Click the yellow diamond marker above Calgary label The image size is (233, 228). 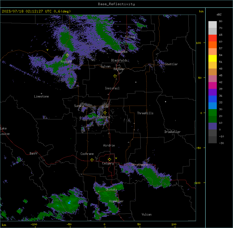coord(109,159)
